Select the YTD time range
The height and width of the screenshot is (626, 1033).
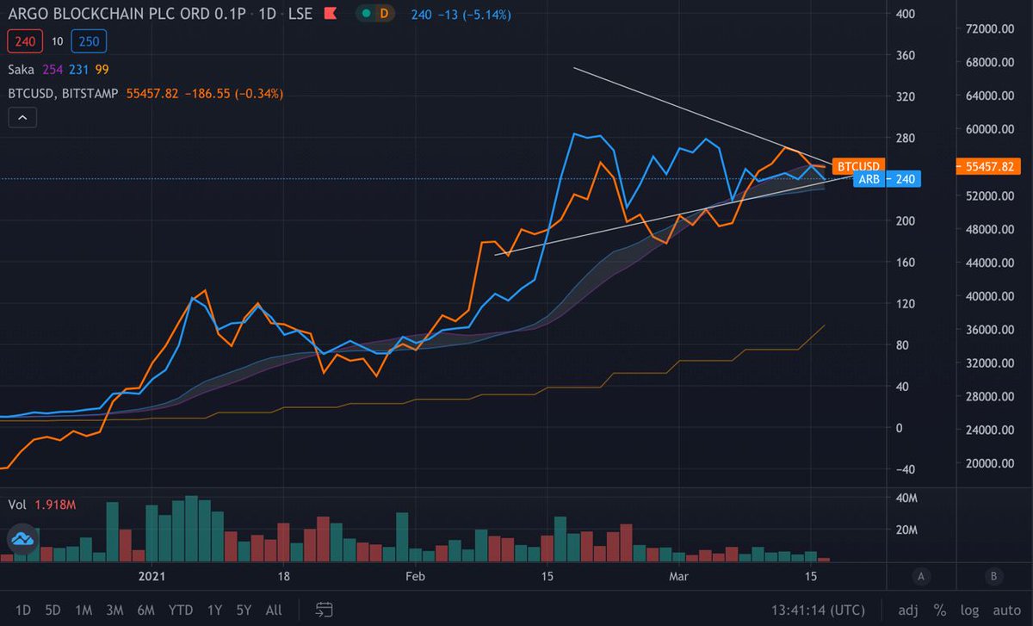click(181, 610)
